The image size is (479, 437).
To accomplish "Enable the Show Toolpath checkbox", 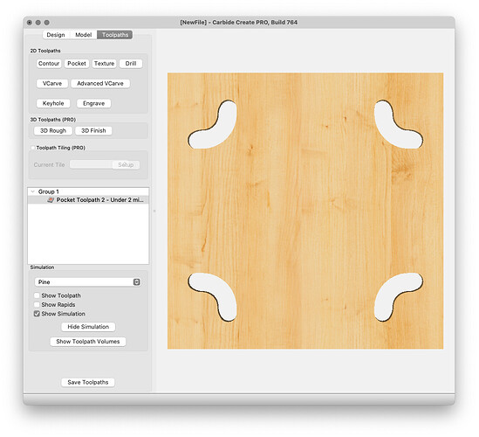I will [x=37, y=295].
